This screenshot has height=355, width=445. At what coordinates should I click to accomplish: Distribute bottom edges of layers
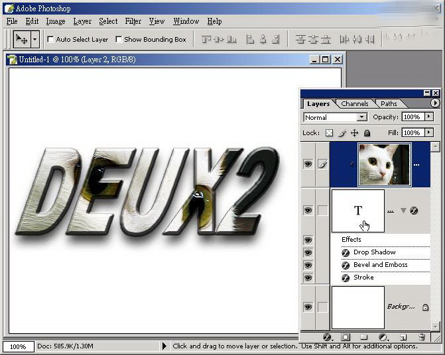coord(326,39)
